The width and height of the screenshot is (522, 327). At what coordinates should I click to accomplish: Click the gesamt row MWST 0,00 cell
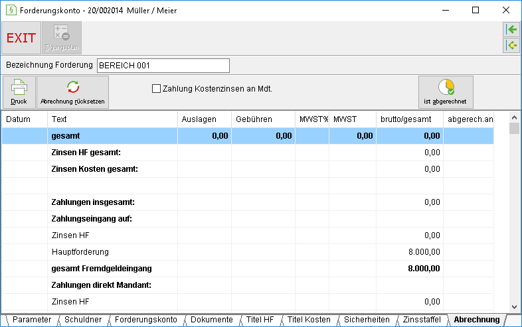click(x=353, y=136)
